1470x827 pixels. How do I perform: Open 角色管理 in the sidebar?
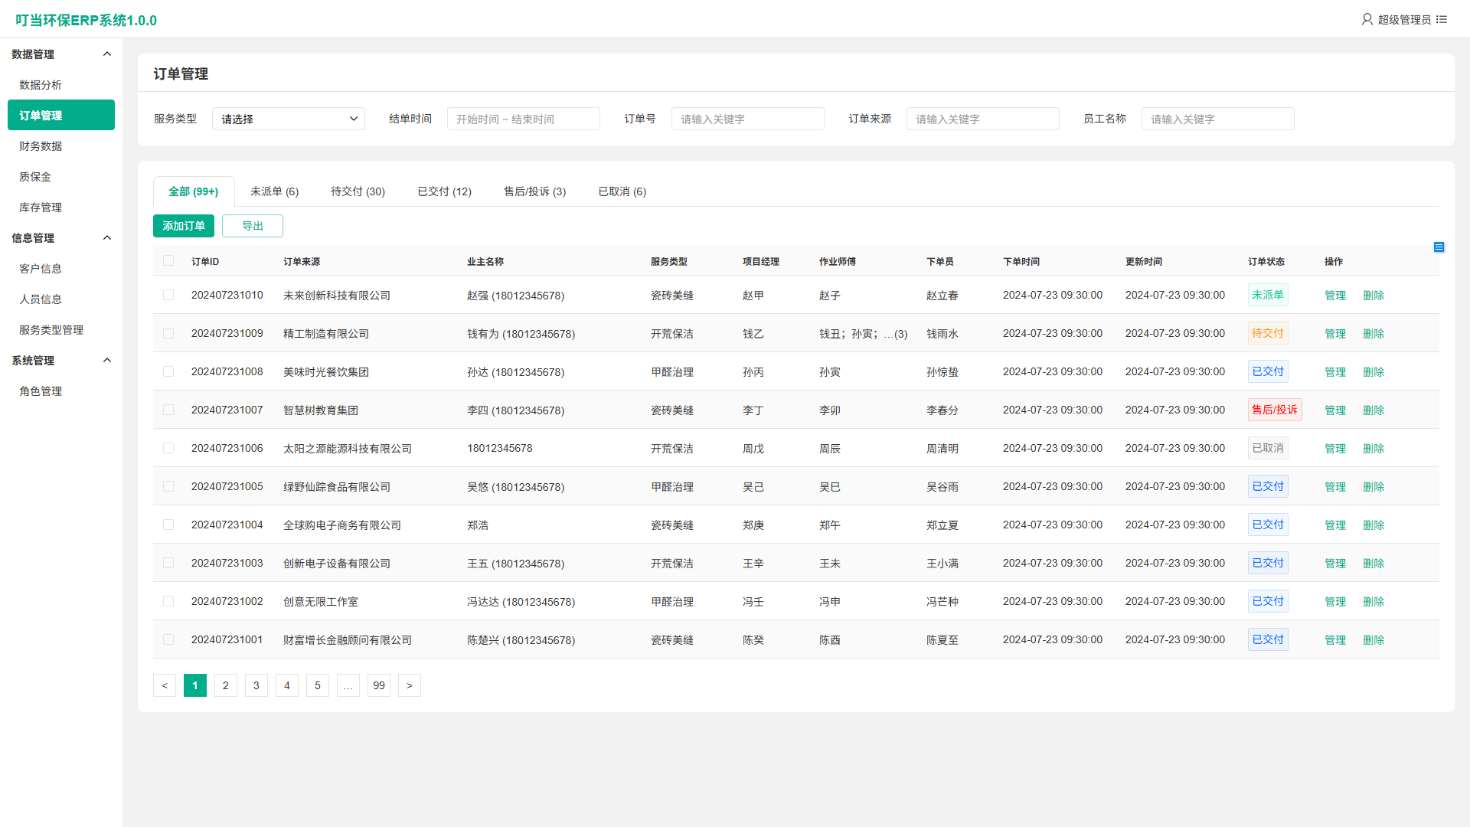point(61,391)
